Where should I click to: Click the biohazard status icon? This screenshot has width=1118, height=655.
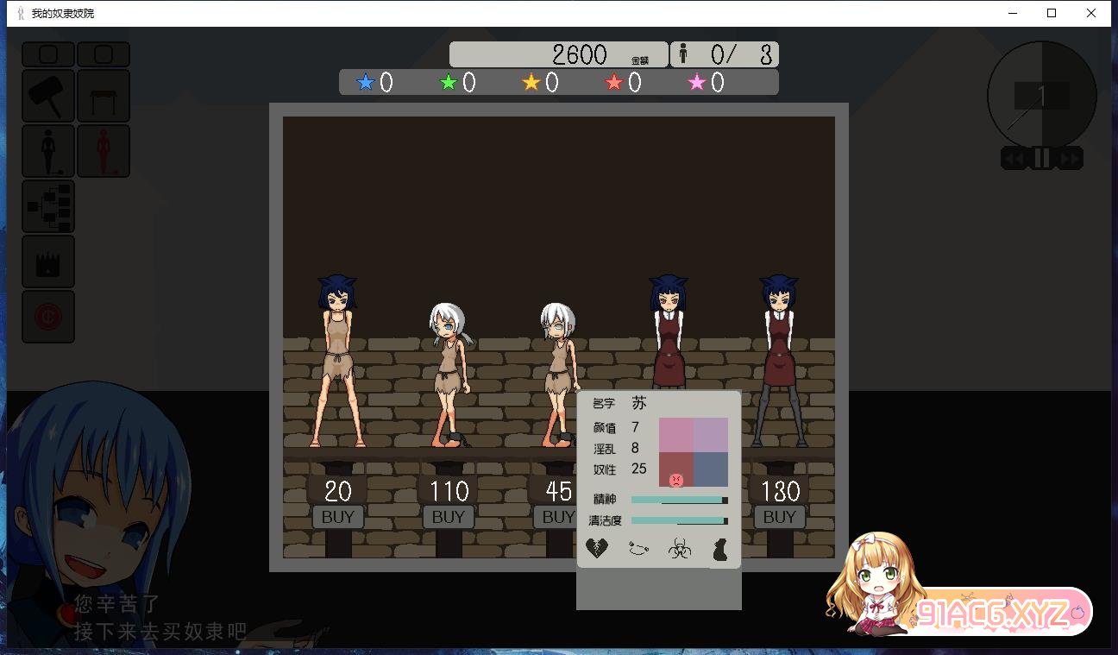pos(680,548)
